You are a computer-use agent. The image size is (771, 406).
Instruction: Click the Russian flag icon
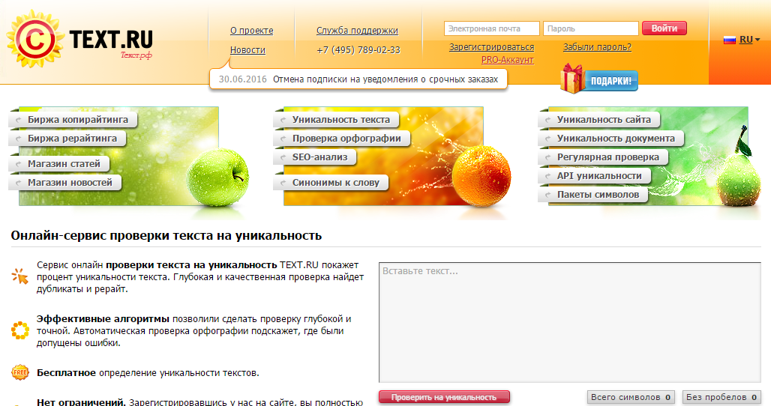pyautogui.click(x=729, y=40)
